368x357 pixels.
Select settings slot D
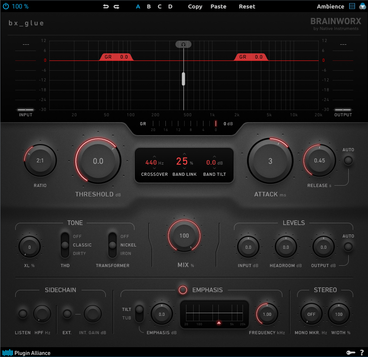170,7
